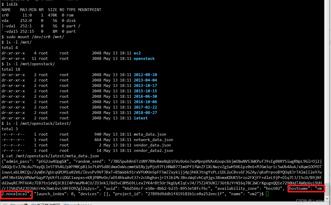The height and width of the screenshot is (205, 331).
Task: Click the "MAJ:MIN" column header
Action: (28, 10)
